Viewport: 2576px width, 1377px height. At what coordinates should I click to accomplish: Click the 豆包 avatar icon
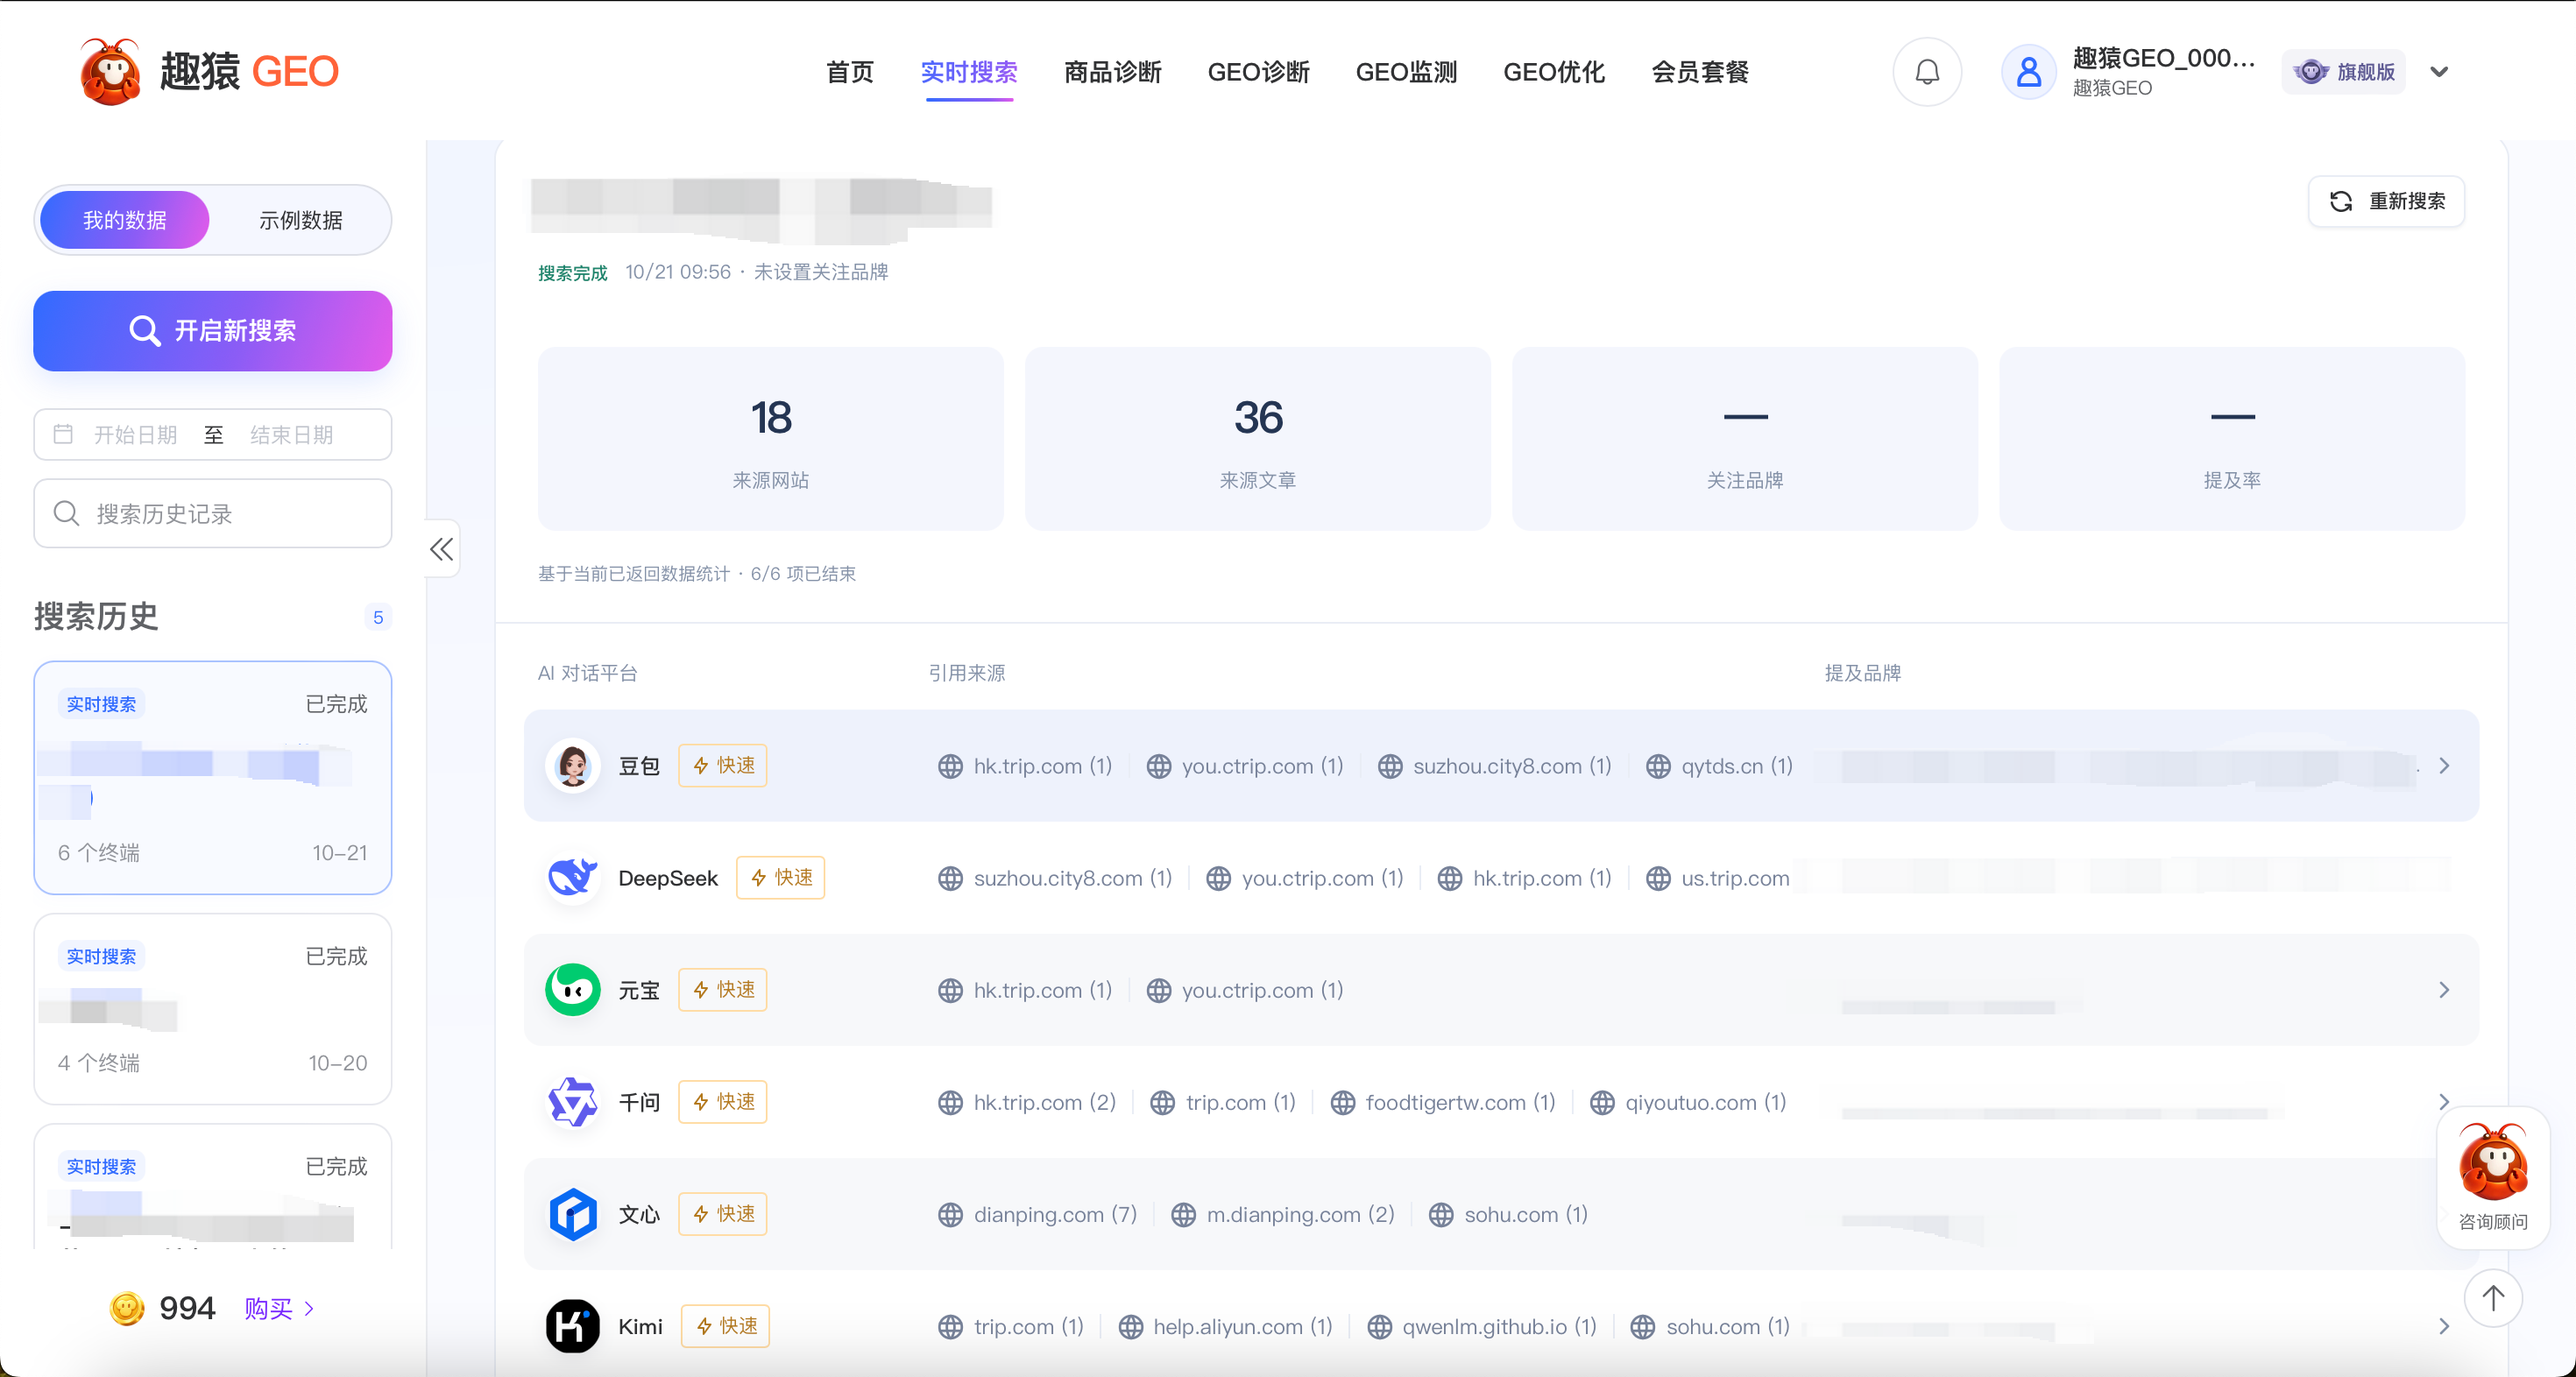point(573,766)
